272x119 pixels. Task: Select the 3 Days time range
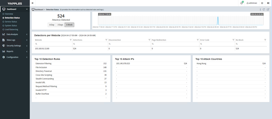point(60,25)
